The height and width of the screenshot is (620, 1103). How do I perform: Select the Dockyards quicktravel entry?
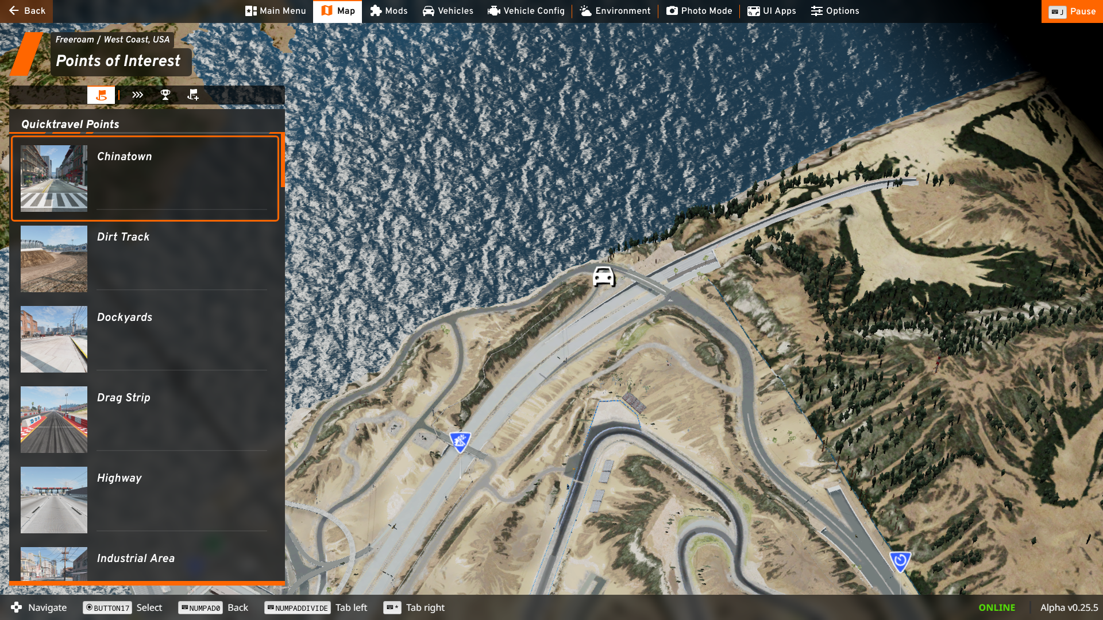145,339
